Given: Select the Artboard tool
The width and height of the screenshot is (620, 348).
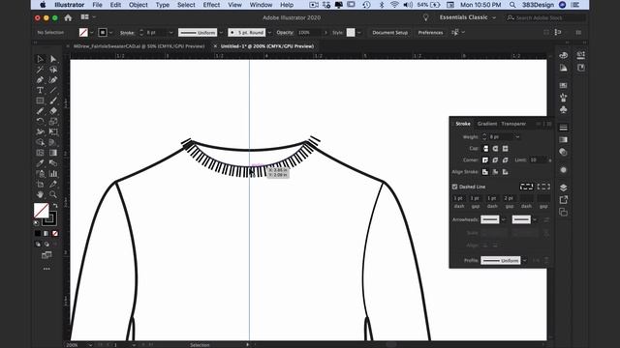Looking at the screenshot, I should 40,184.
